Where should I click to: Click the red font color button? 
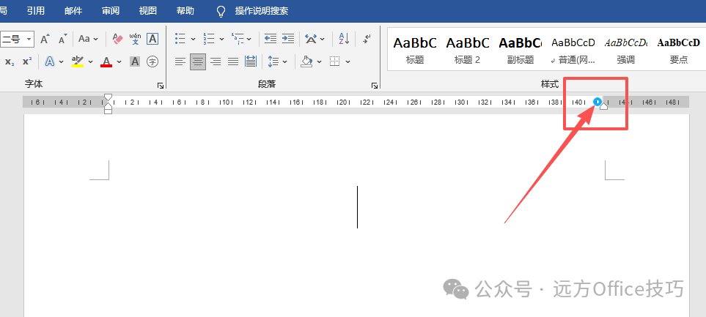coord(106,61)
